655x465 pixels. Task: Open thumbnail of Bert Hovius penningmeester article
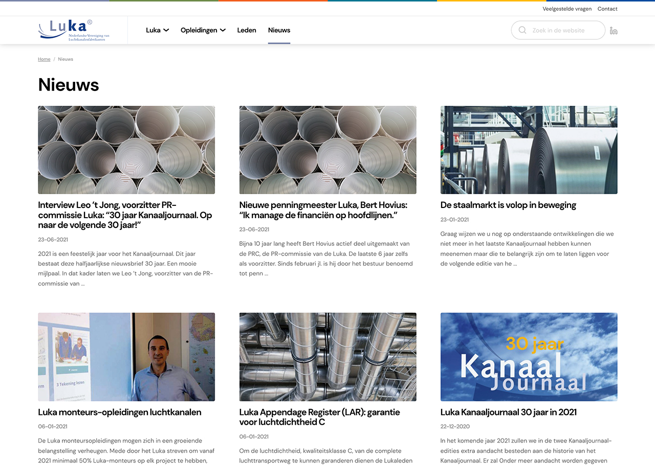327,150
